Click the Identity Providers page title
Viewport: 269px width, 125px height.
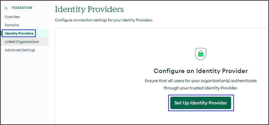[x=89, y=9]
